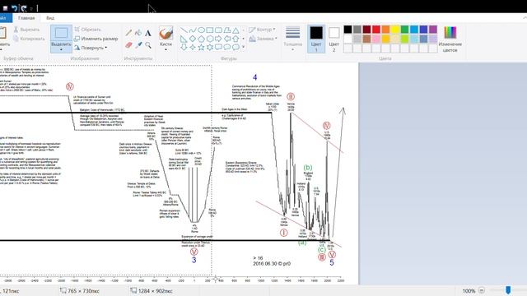Expand the shapes gallery with More arrow
Image resolution: width=527 pixels, height=296 pixels.
244,47
